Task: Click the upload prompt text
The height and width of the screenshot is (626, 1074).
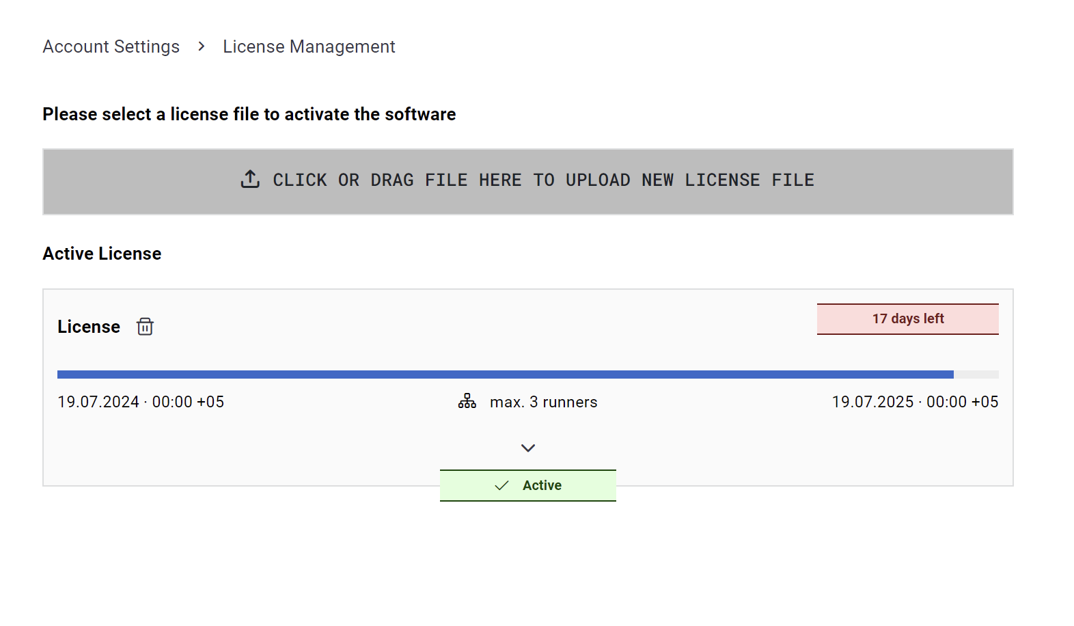Action: click(544, 180)
